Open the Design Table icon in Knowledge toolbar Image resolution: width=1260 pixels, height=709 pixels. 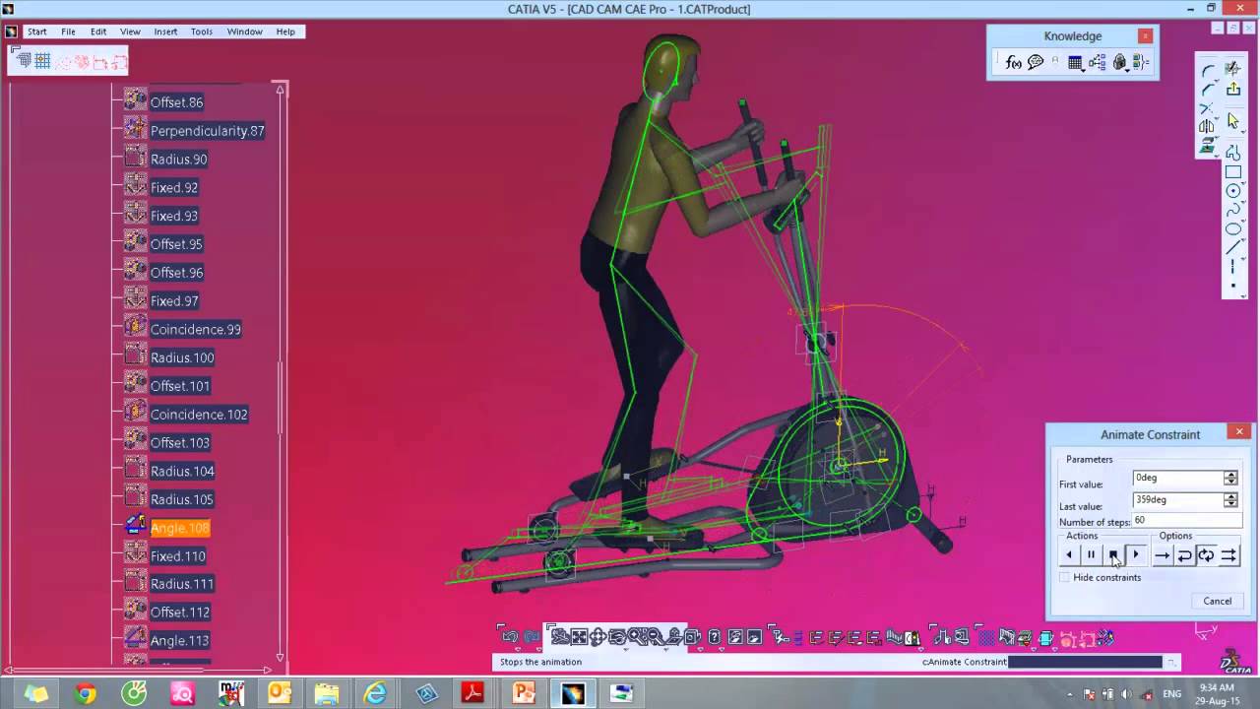(1075, 63)
